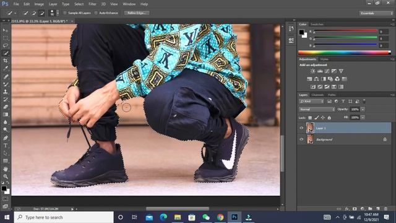The image size is (396, 223).
Task: Pick a color from the spectrum ramp
Action: coord(344,53)
